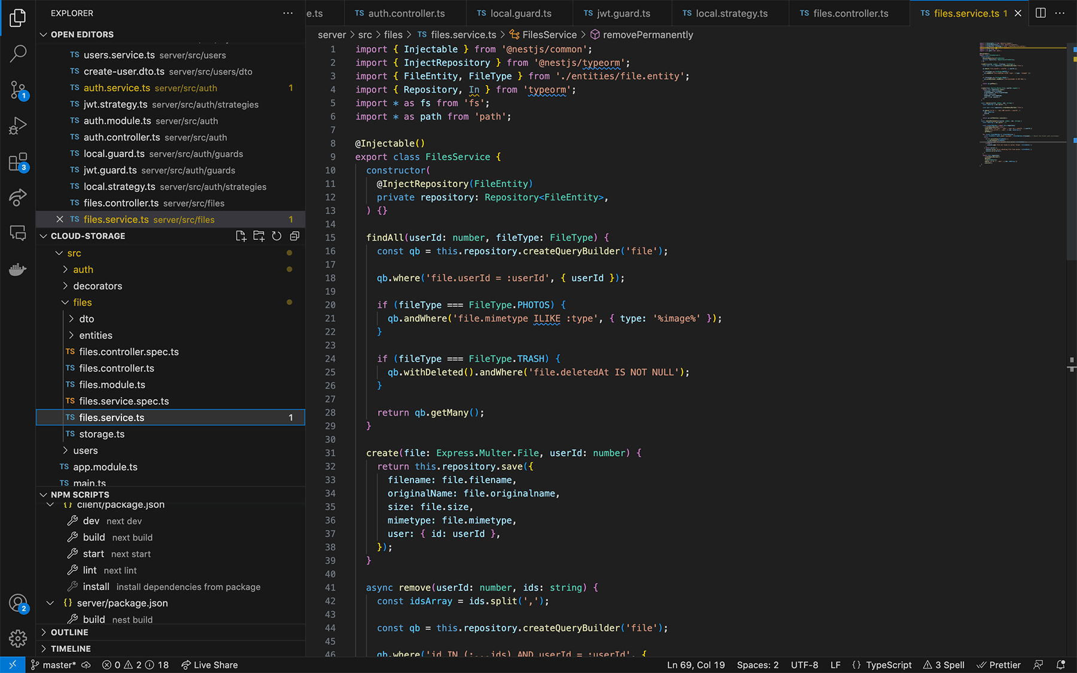Screen dimensions: 1077x673
Task: Split the editor to the right
Action: pyautogui.click(x=1041, y=13)
